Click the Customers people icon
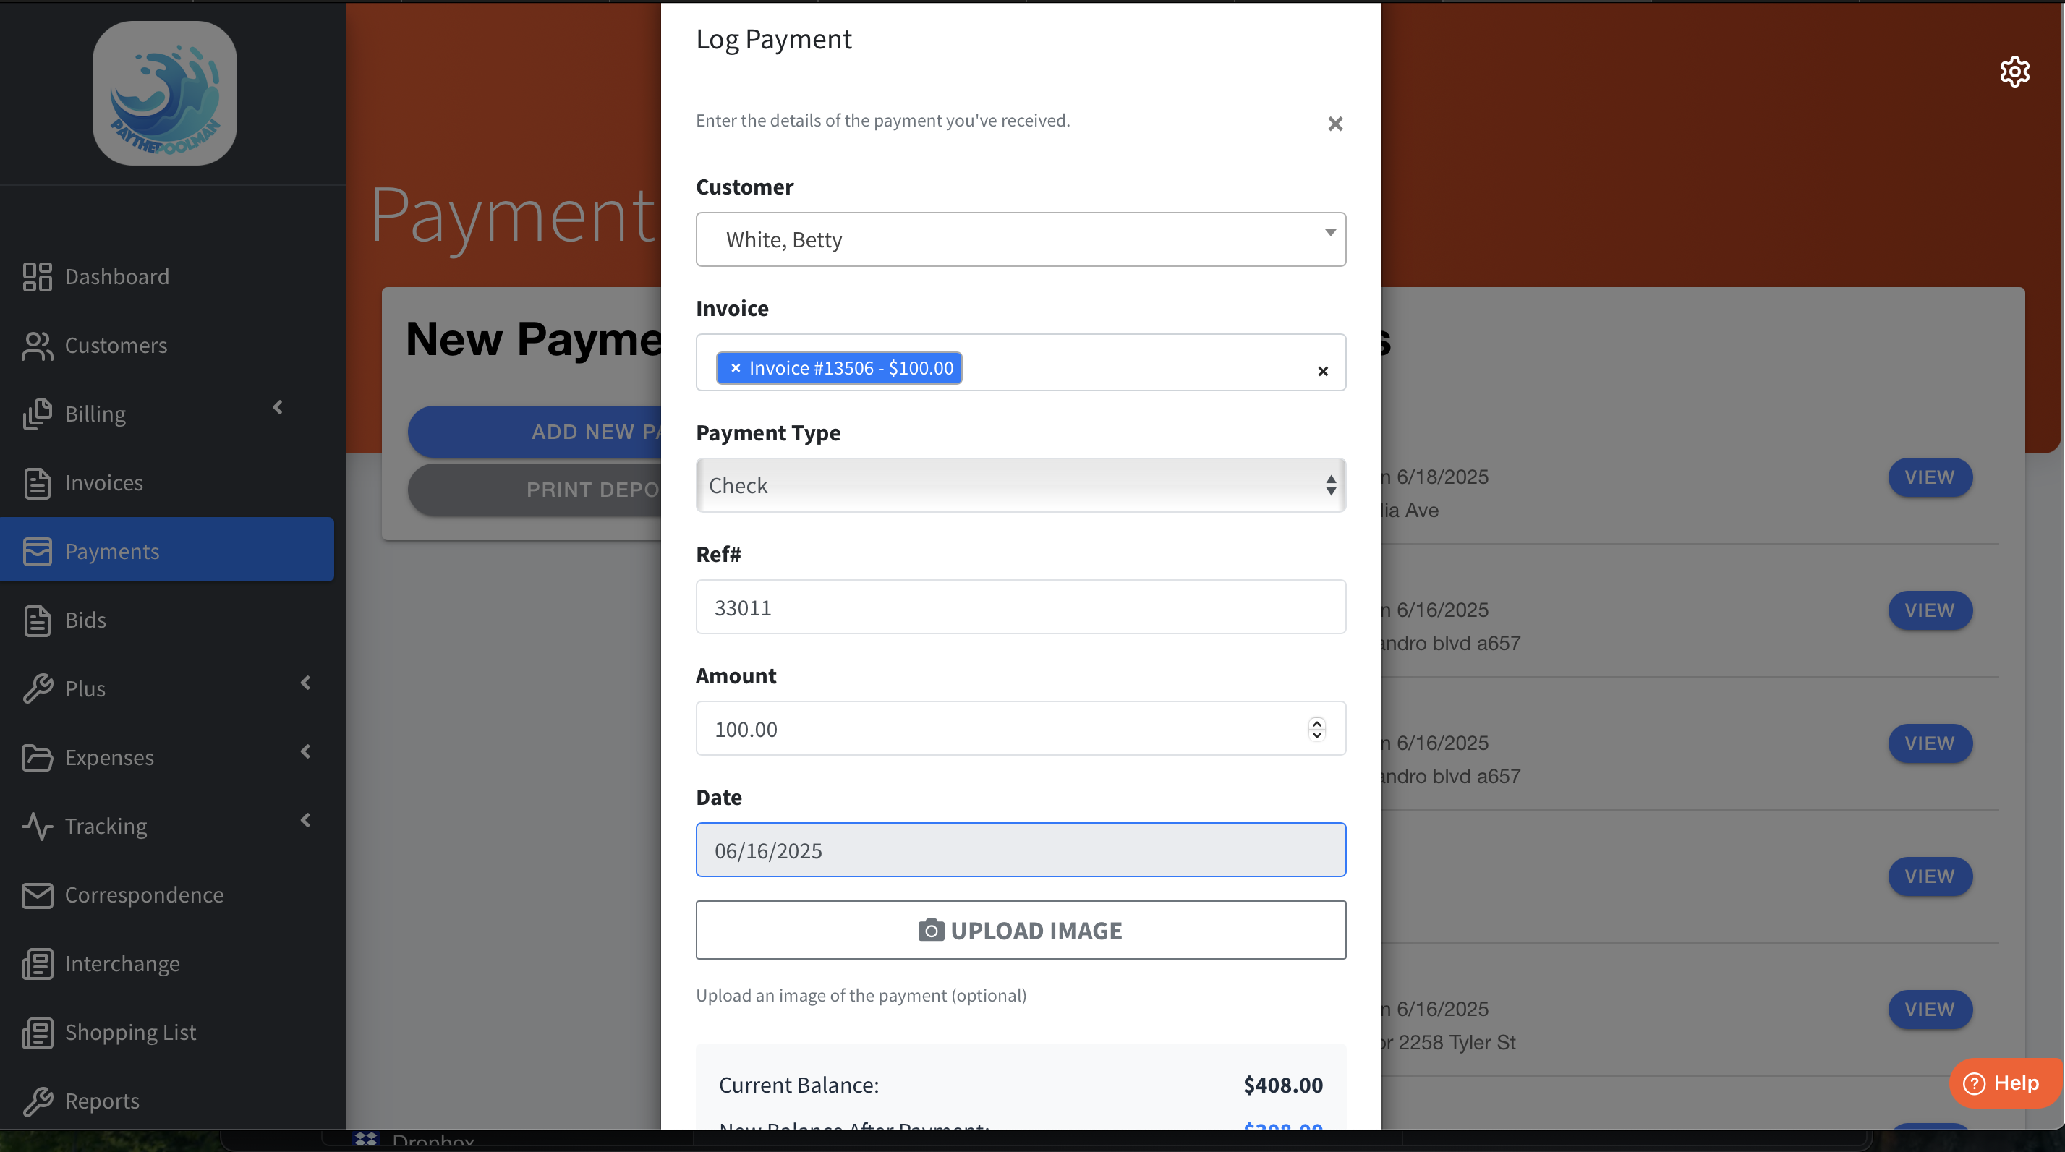 click(37, 346)
